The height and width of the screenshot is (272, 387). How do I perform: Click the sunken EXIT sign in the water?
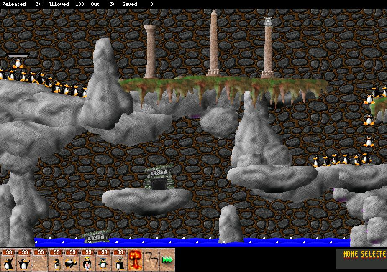(96, 237)
